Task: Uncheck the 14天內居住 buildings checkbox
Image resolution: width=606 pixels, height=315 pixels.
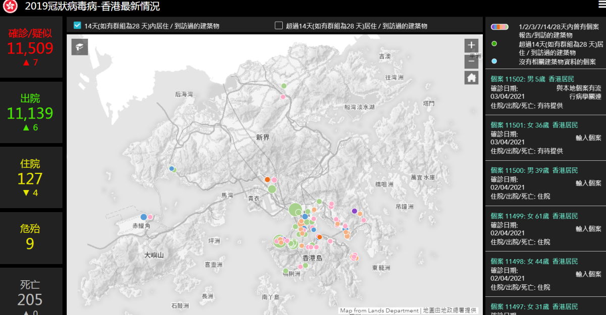Action: [x=77, y=25]
